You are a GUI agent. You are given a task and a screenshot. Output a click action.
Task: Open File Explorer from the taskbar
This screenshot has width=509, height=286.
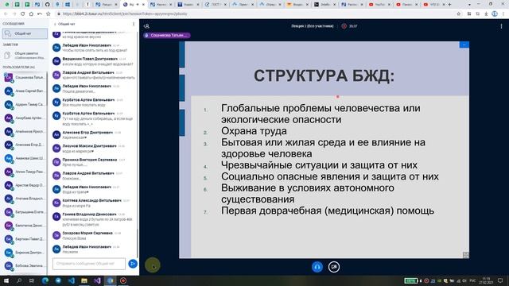coord(84,280)
